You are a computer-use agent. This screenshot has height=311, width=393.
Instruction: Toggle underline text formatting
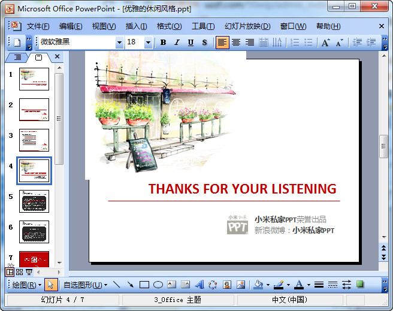coord(191,43)
